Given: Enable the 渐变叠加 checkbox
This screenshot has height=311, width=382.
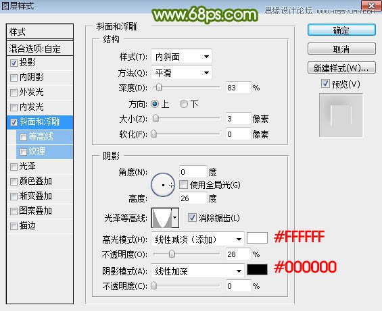Looking at the screenshot, I should (x=14, y=196).
